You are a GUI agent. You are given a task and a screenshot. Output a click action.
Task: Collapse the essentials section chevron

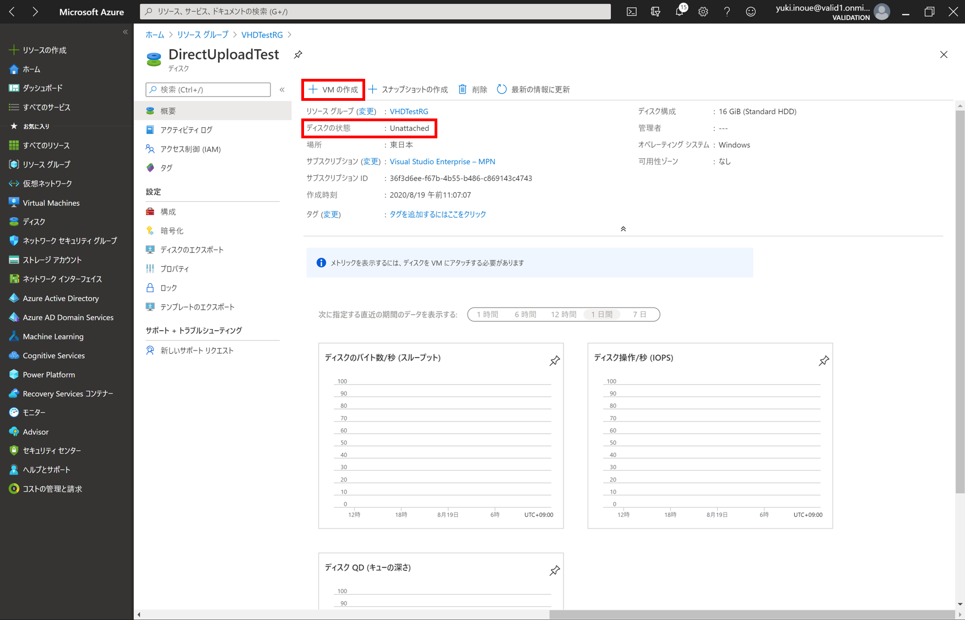tap(623, 229)
